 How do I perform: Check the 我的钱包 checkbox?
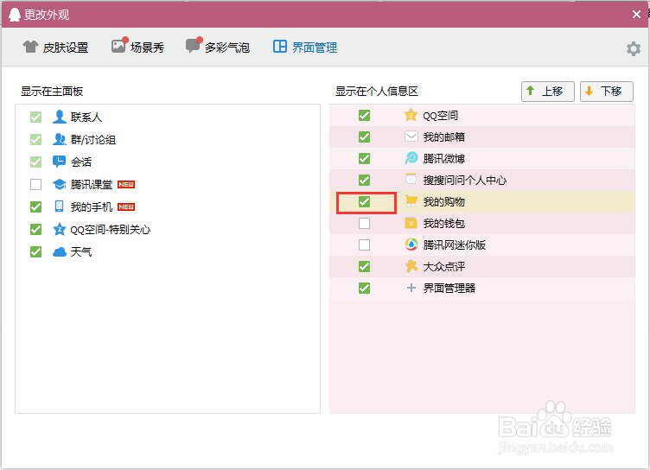coord(365,224)
